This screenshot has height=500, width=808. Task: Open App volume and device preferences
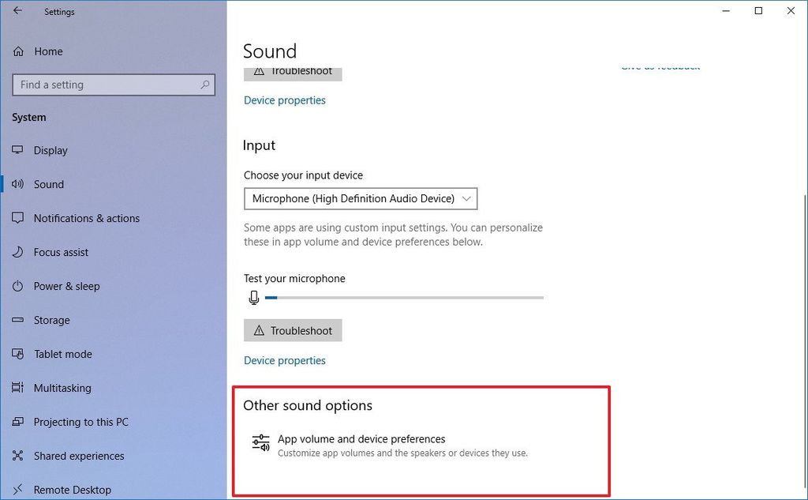362,438
